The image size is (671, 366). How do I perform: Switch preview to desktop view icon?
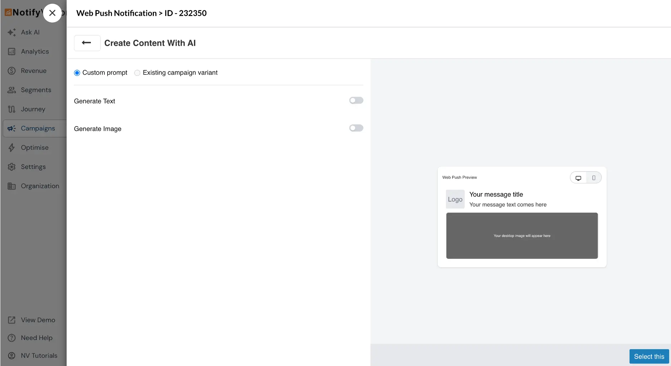[578, 178]
